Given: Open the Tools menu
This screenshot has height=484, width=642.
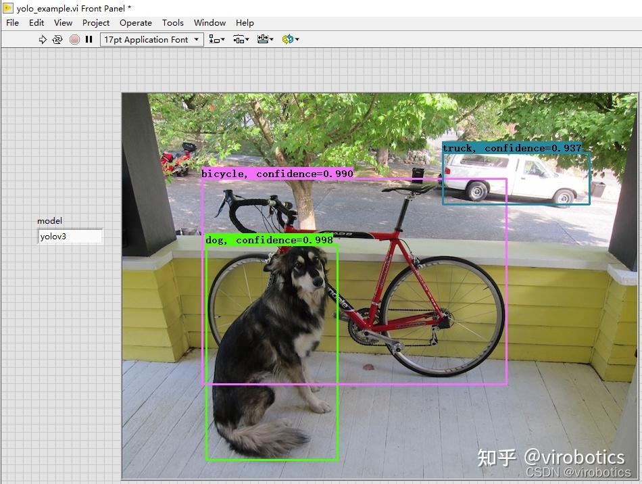Looking at the screenshot, I should 172,22.
